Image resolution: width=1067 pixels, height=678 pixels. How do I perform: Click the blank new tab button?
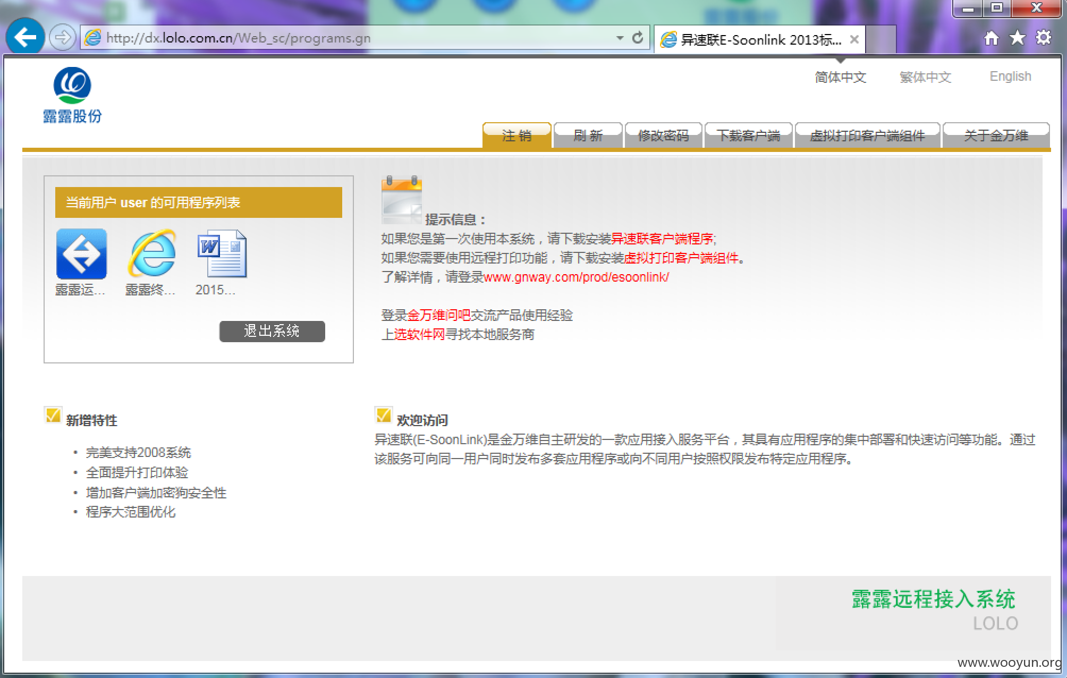[x=880, y=39]
